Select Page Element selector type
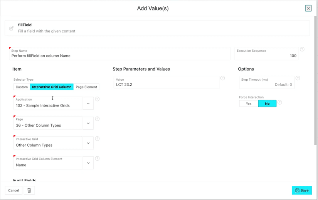This screenshot has height=200, width=318. [86, 87]
